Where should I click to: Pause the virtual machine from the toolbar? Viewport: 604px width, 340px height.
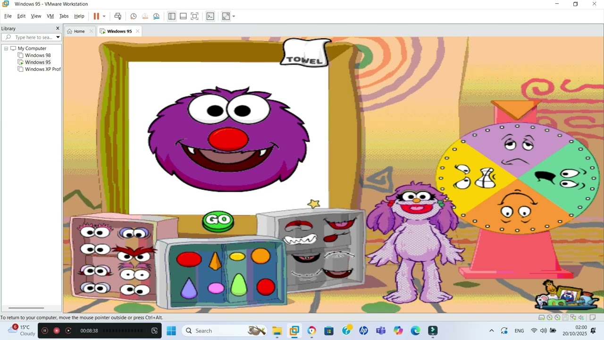(96, 16)
